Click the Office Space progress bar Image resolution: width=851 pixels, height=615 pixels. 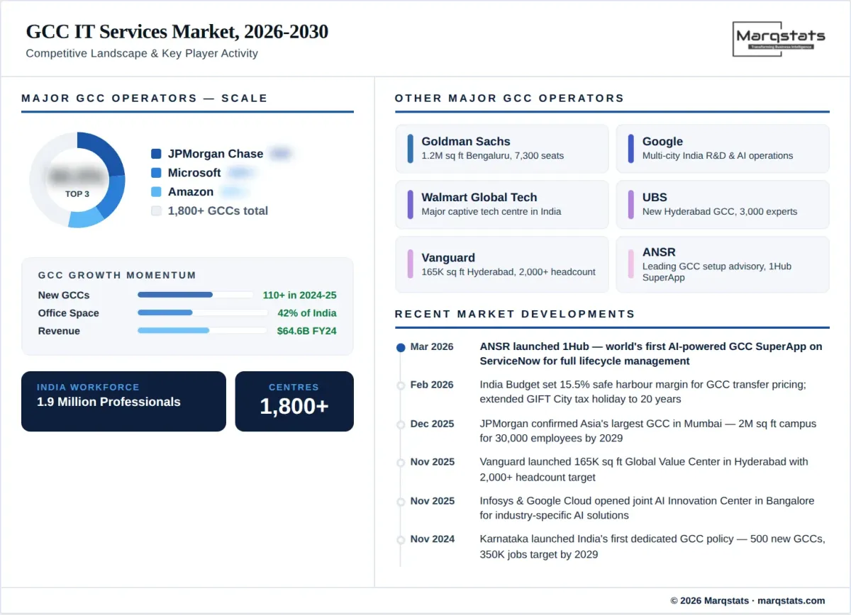(195, 312)
